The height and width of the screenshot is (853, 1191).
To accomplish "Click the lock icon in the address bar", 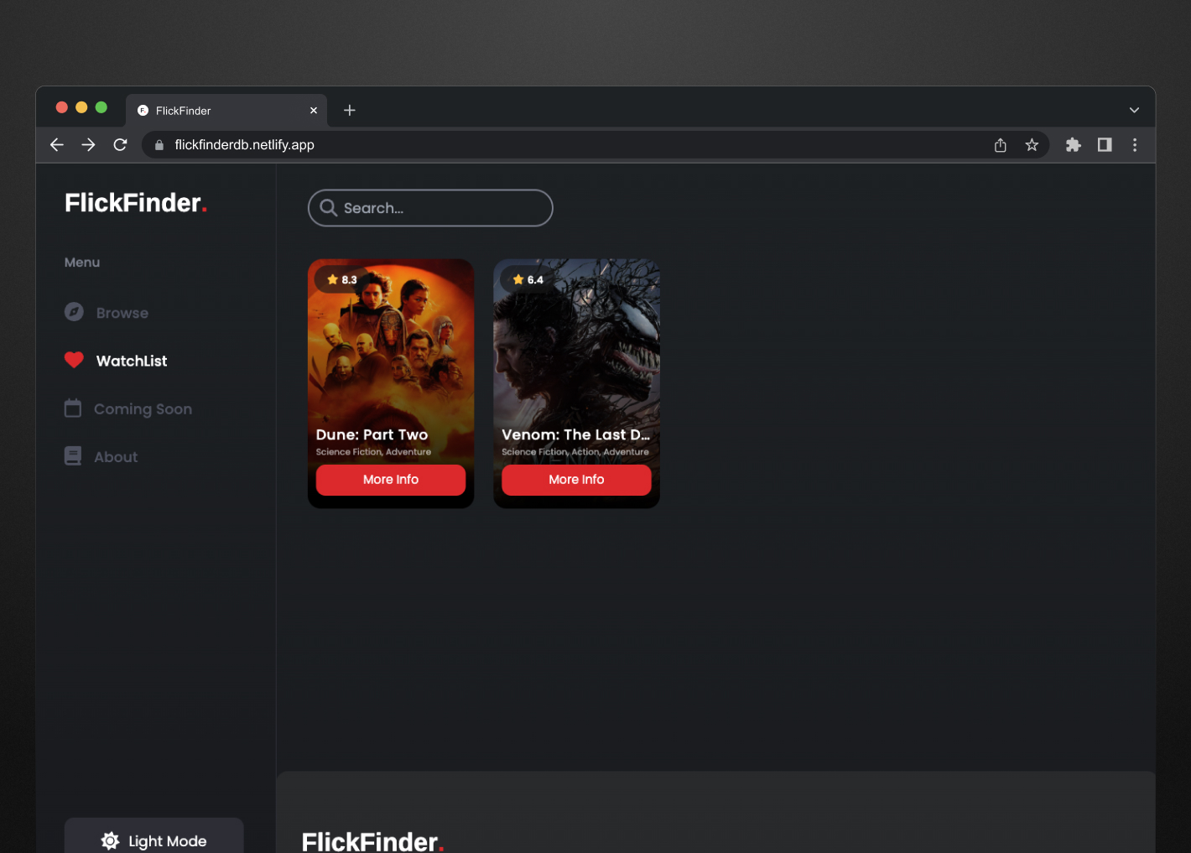I will click(159, 145).
